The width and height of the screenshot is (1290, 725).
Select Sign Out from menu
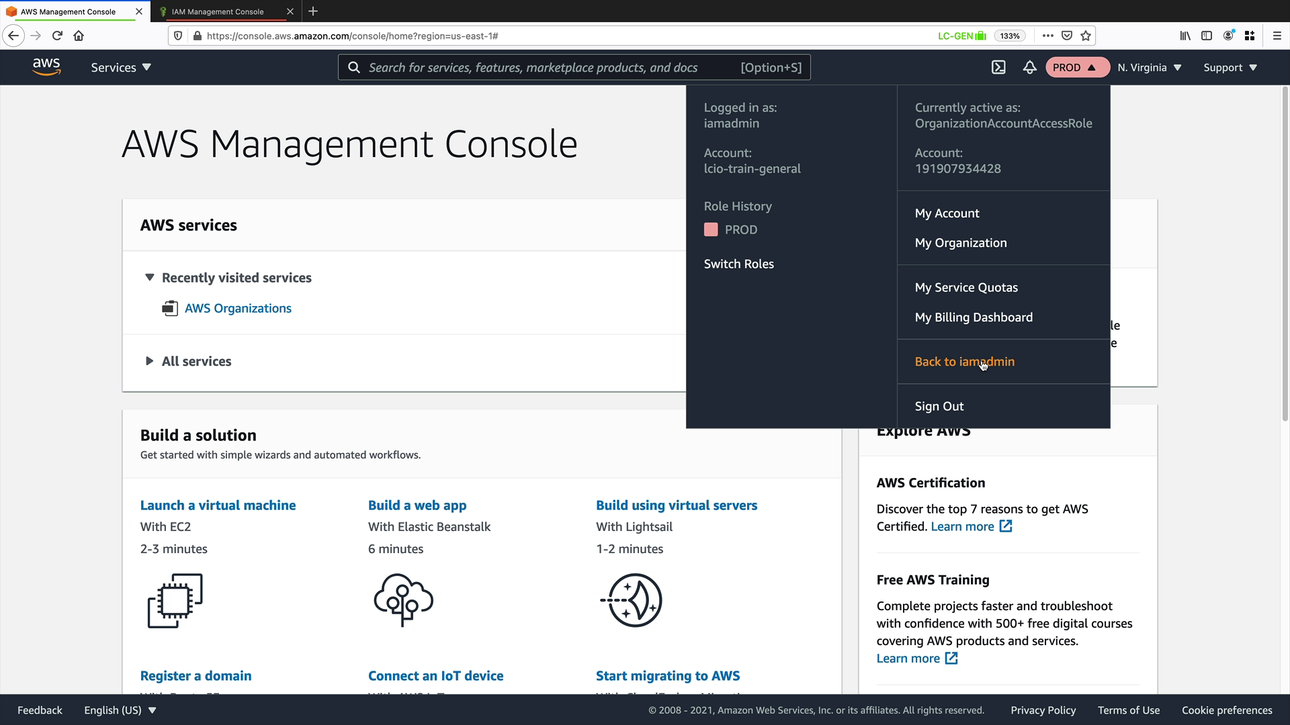click(939, 406)
